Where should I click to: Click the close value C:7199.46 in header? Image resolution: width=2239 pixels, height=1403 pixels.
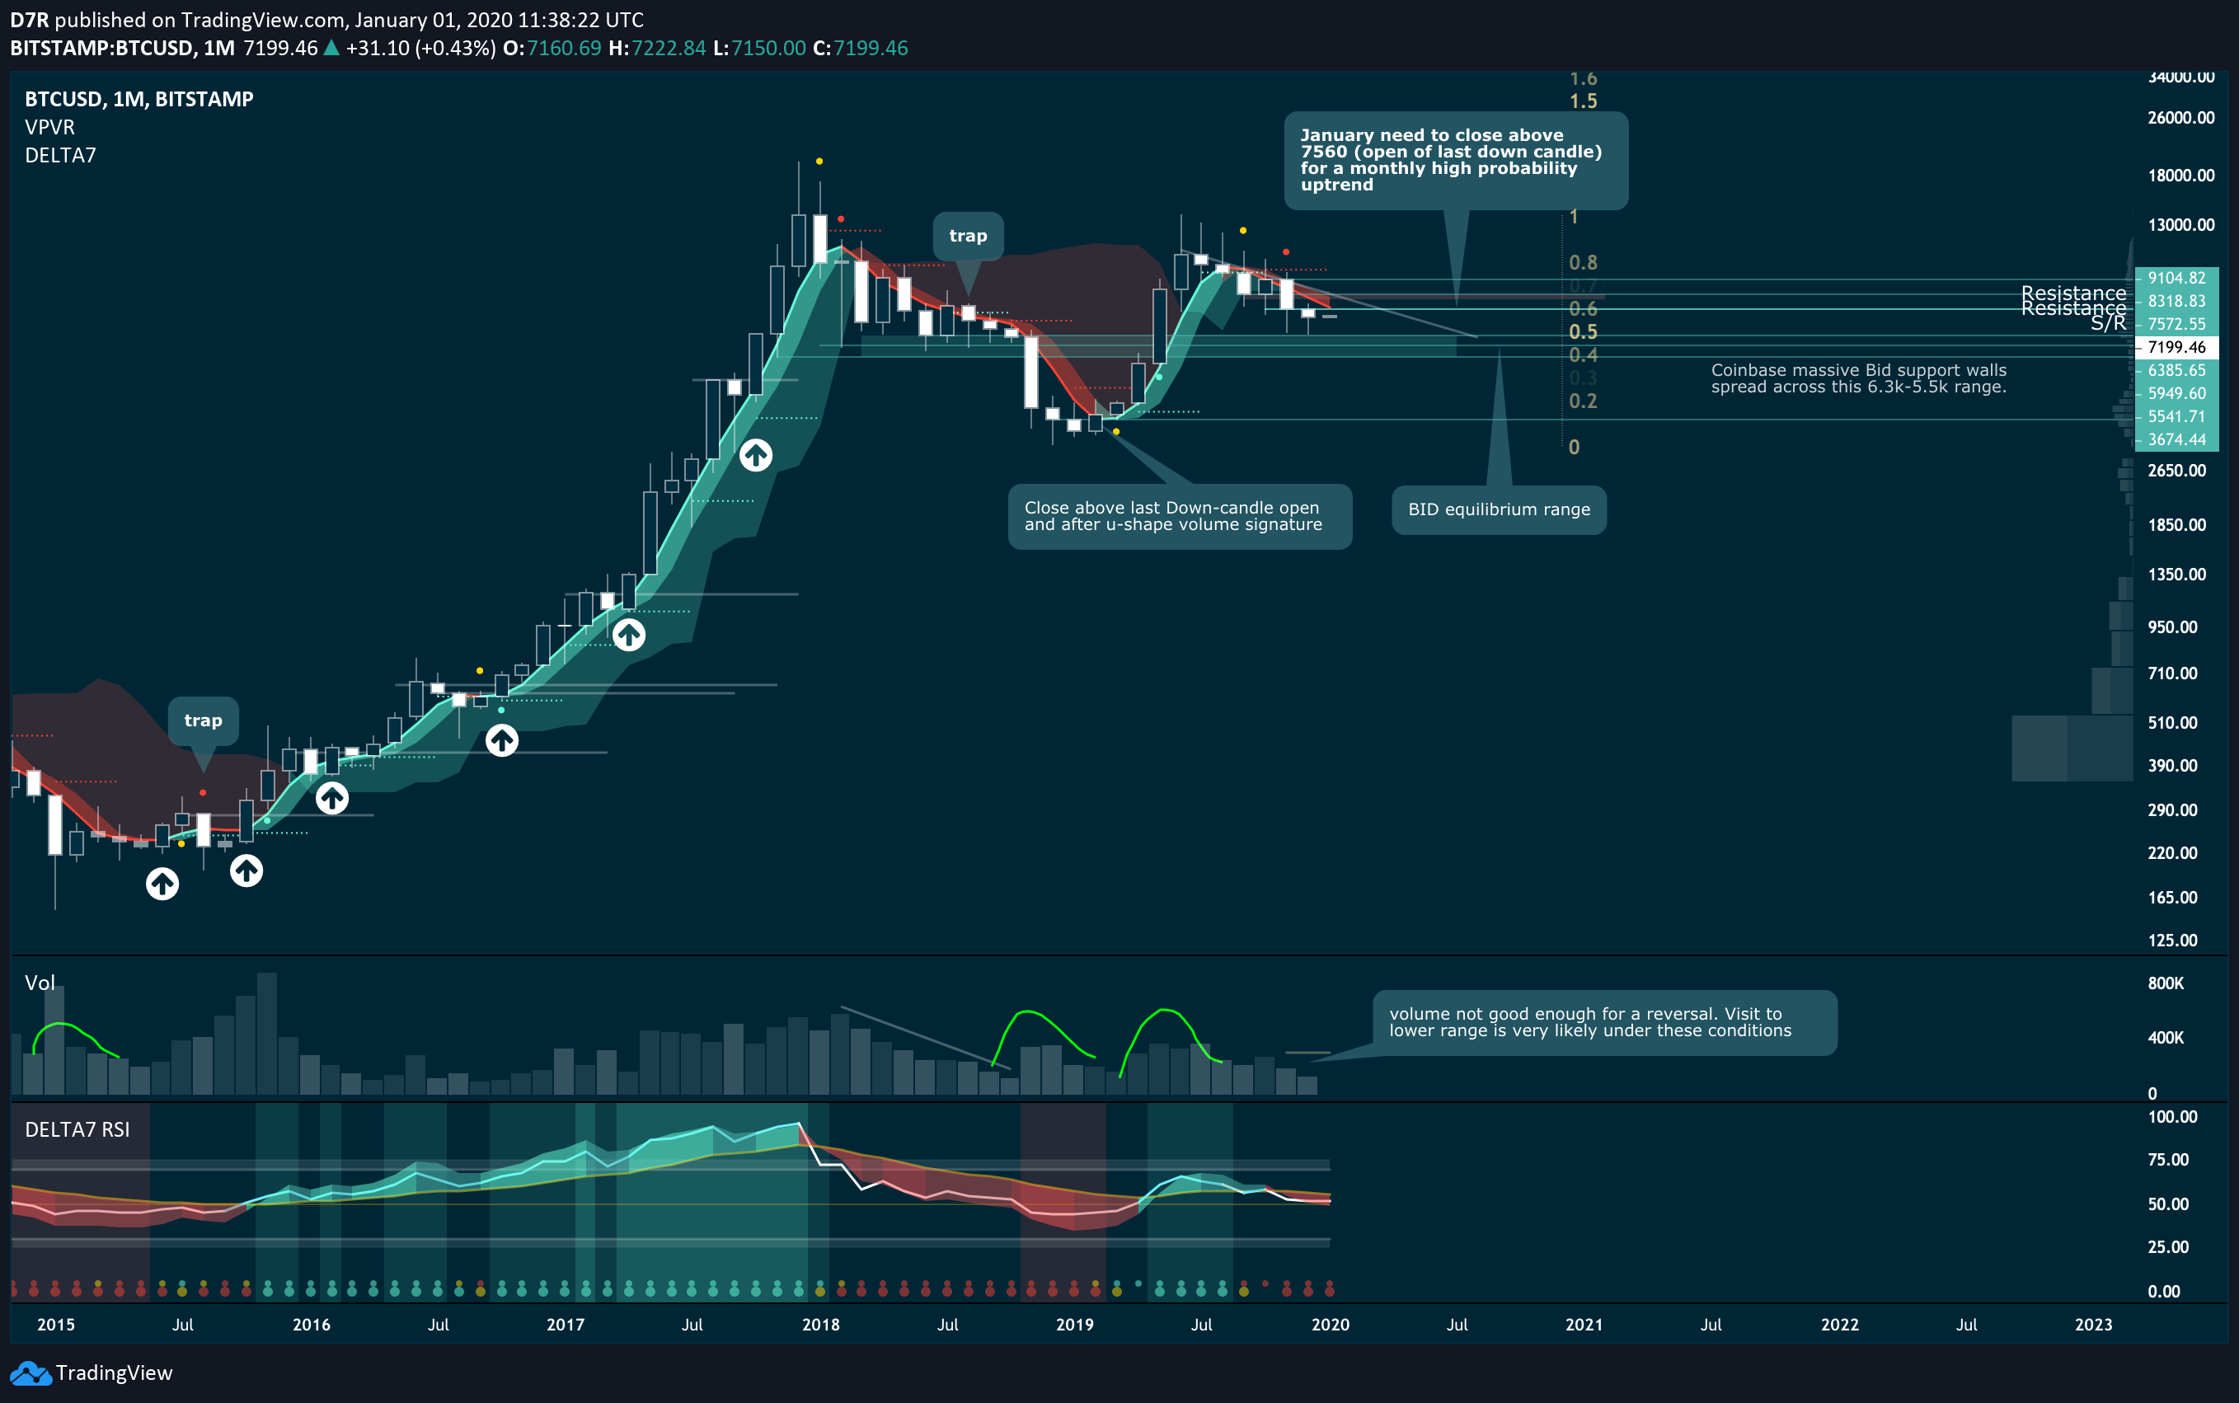pyautogui.click(x=860, y=49)
